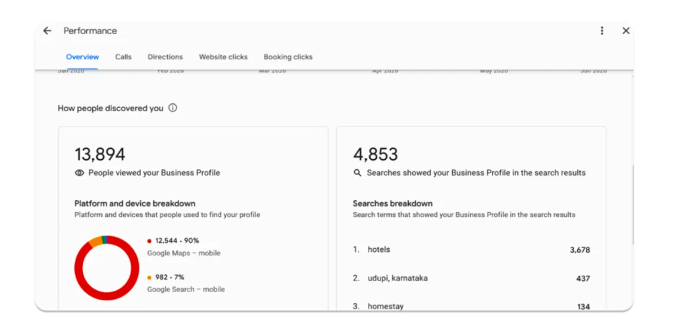The image size is (674, 335).
Task: Open the Directions tab
Action: tap(165, 57)
